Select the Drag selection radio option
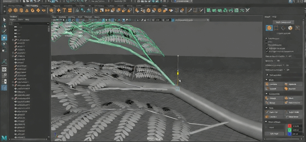 click(x=267, y=42)
